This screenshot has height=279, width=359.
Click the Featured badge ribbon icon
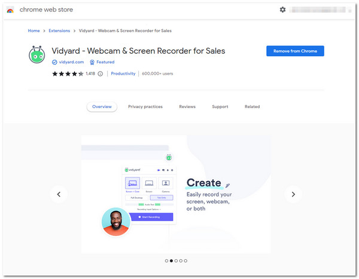pos(92,62)
